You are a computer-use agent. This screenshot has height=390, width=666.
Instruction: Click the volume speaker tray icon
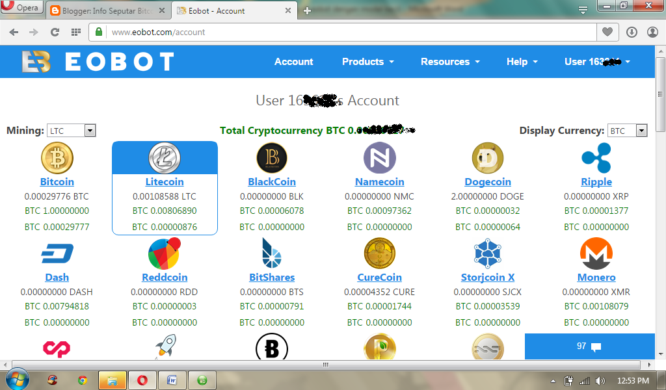[x=600, y=381]
